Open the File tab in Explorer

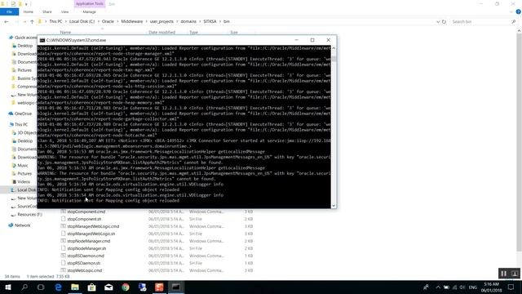(9, 11)
